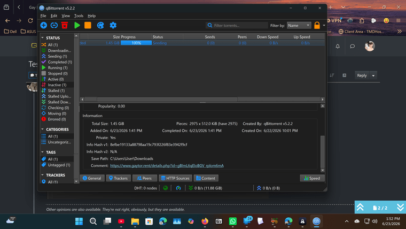Screen dimensions: 406x229
Task: Click the red Remove torrent icon
Action: [65, 26]
